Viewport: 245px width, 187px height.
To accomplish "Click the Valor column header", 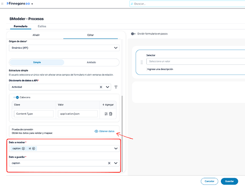I will pos(61,105).
